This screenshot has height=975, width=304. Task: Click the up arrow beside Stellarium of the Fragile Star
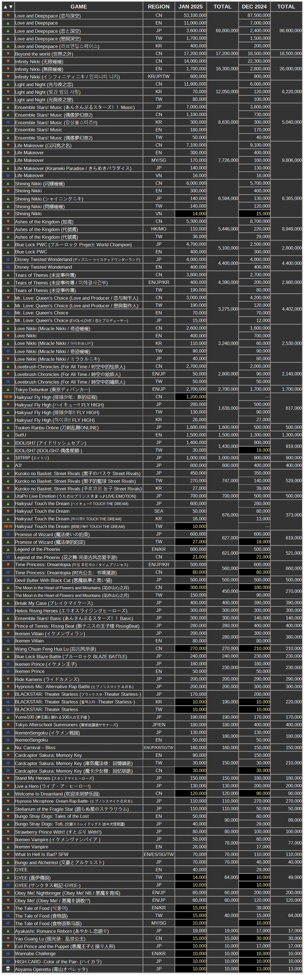coord(8,808)
